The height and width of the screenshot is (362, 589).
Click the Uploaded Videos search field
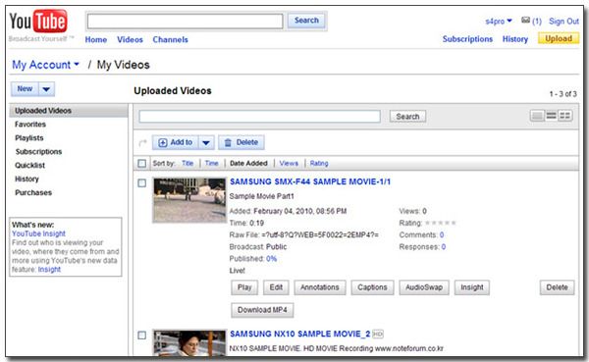259,117
